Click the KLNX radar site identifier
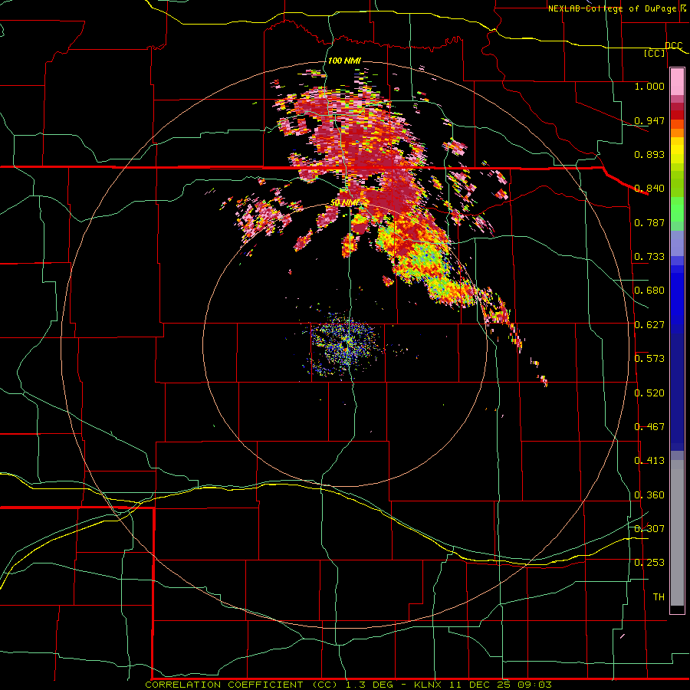The image size is (690, 690). click(429, 685)
